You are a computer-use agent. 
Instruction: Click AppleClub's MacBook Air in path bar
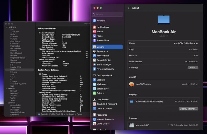[52, 114]
